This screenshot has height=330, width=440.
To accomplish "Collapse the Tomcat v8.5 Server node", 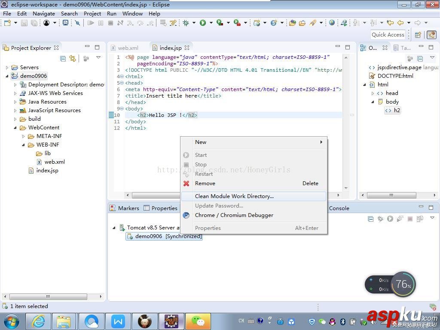I will (114, 228).
